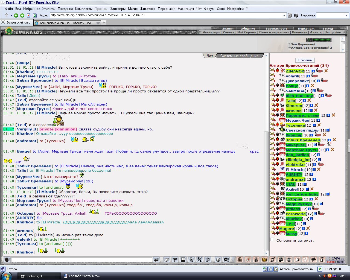The height and width of the screenshot is (280, 350).
Task: Open a new browser tab
Action: [104, 23]
